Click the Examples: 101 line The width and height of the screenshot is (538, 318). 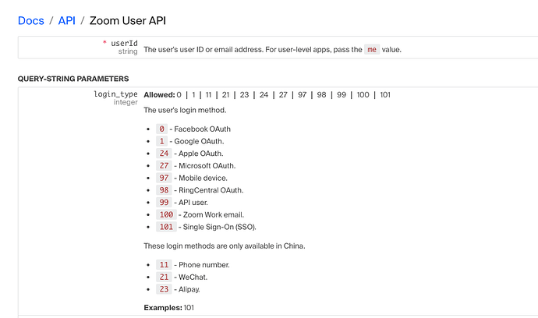pos(169,308)
